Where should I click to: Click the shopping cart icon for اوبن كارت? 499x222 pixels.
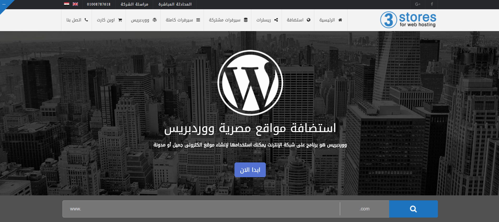120,20
